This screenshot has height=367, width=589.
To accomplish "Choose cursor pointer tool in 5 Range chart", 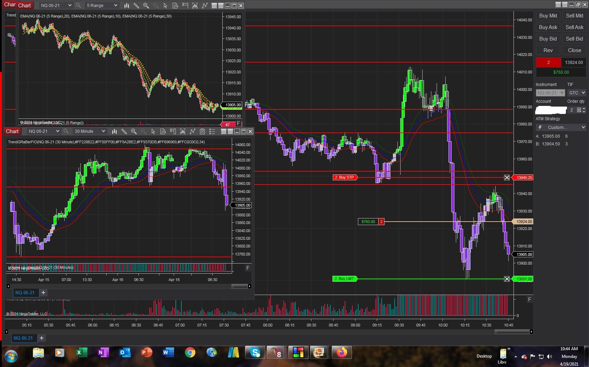I will coord(165,6).
